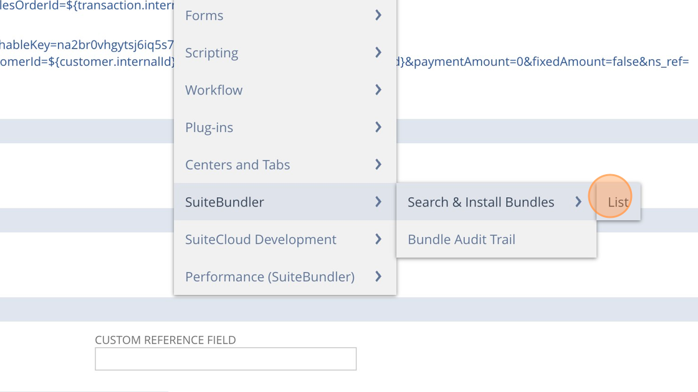Expand the Plug-ins chevron arrow
Screen dimensions: 698x392
tap(378, 127)
